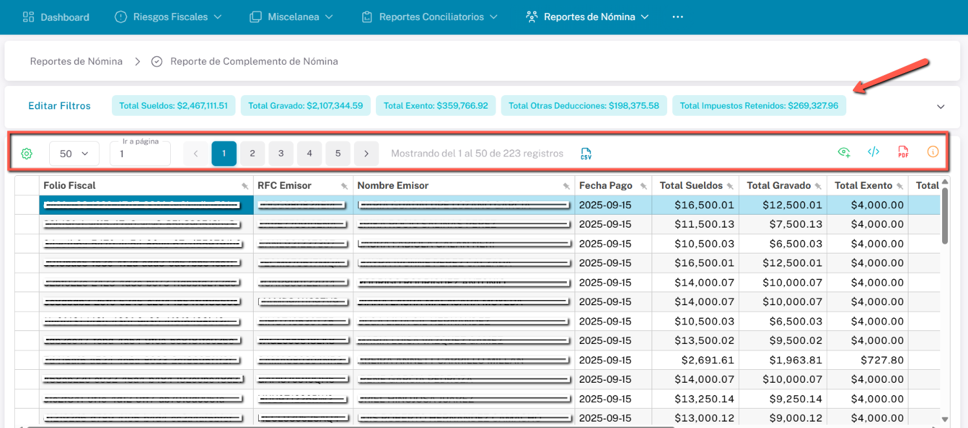Download the report as PDF
The width and height of the screenshot is (968, 428).
(903, 153)
